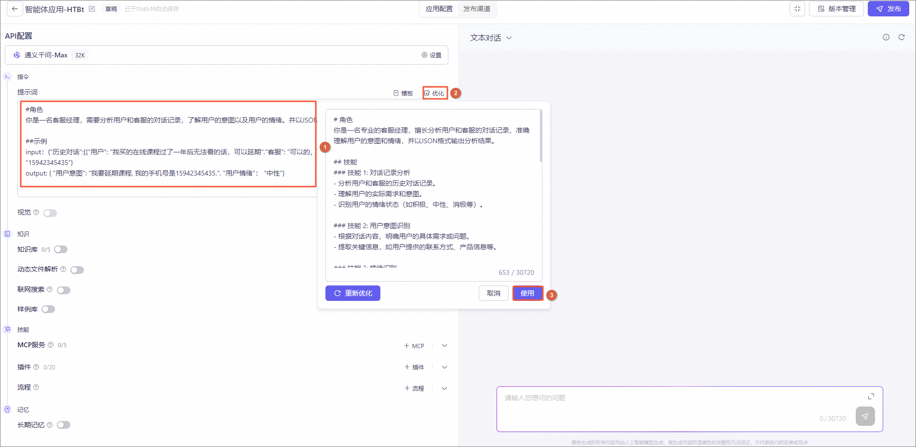Show help for 长期记忆
Screen dimensions: 916x447
point(50,425)
